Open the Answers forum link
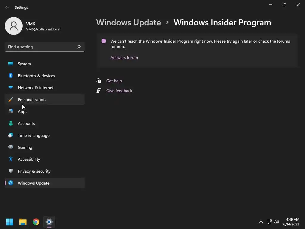Image resolution: width=305 pixels, height=229 pixels. pos(124,58)
